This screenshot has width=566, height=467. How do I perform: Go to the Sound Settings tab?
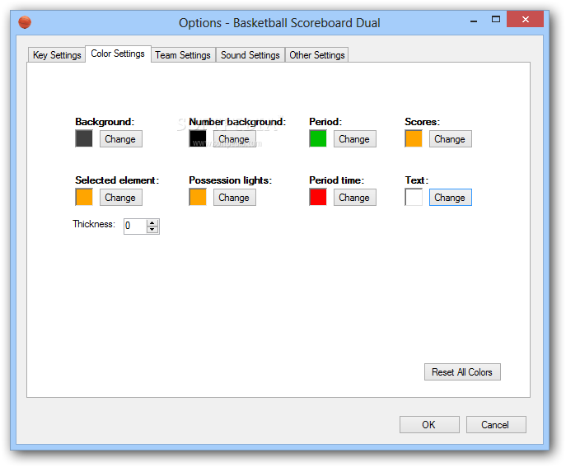pos(250,55)
